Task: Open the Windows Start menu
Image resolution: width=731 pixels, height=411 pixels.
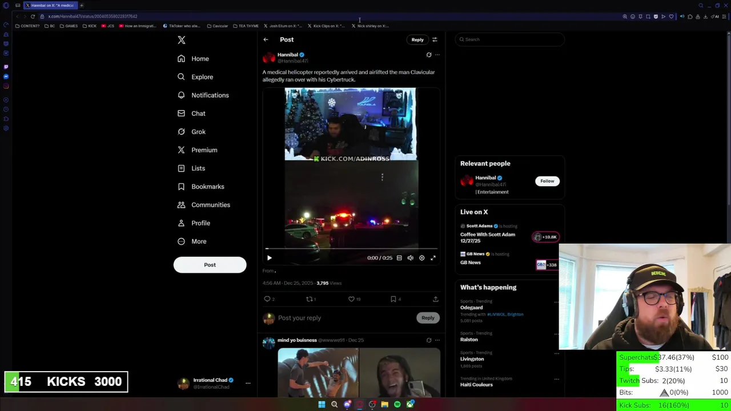Action: (x=322, y=405)
